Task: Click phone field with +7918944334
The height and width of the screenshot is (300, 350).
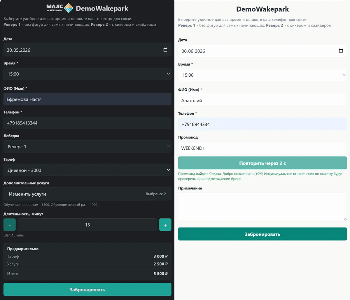Action: 262,124
